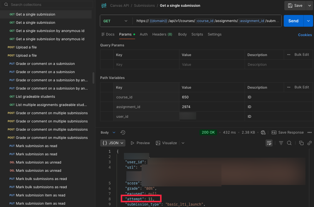Click the Save Response icon
The width and height of the screenshot is (314, 207).
point(274,132)
